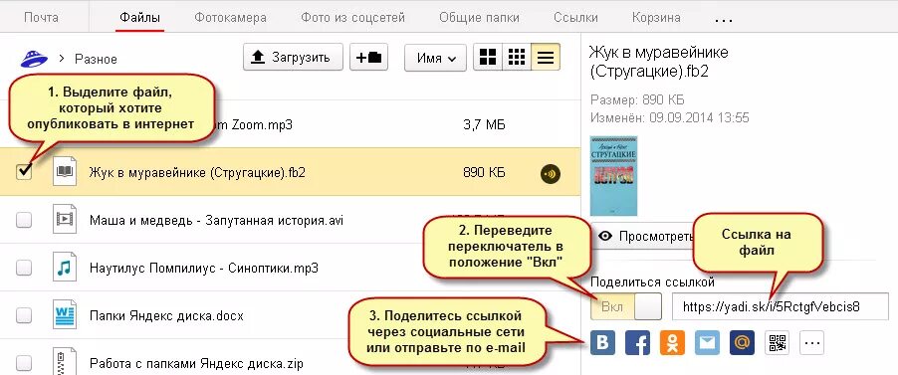Open more sharing options ellipsis button

(812, 343)
